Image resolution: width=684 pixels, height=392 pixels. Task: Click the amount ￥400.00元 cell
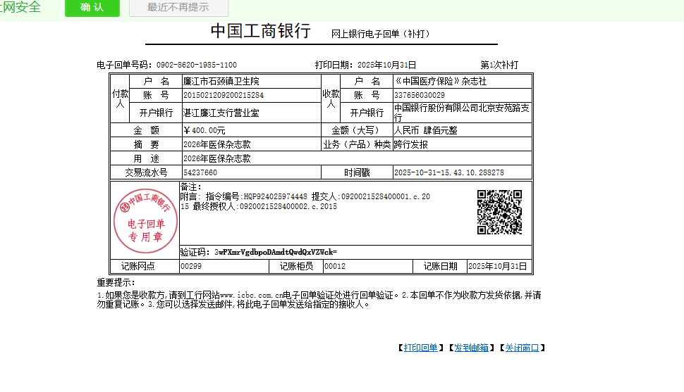click(x=204, y=130)
